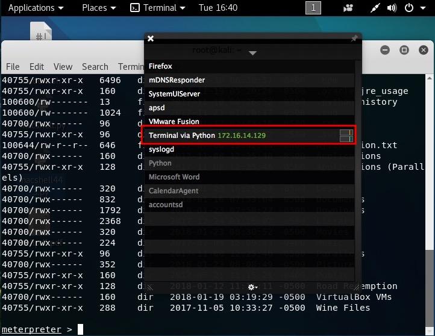Open the Terminal app menu in top bar
The image size is (435, 336).
click(158, 8)
